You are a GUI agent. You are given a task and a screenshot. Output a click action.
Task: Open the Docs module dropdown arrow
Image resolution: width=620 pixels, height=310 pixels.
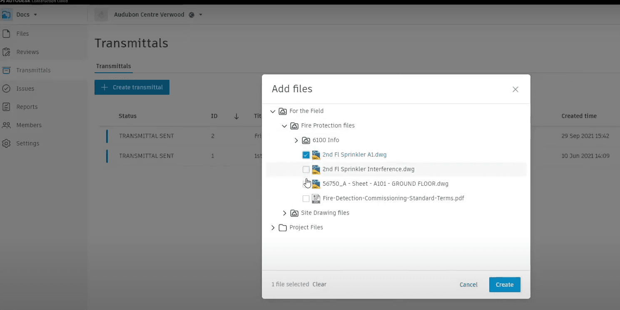pyautogui.click(x=35, y=15)
